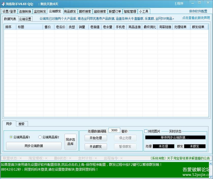Image resolution: width=213 pixels, height=179 pixels.
Task: Switch to the 超级搜索 tab
Action: pos(100,11)
